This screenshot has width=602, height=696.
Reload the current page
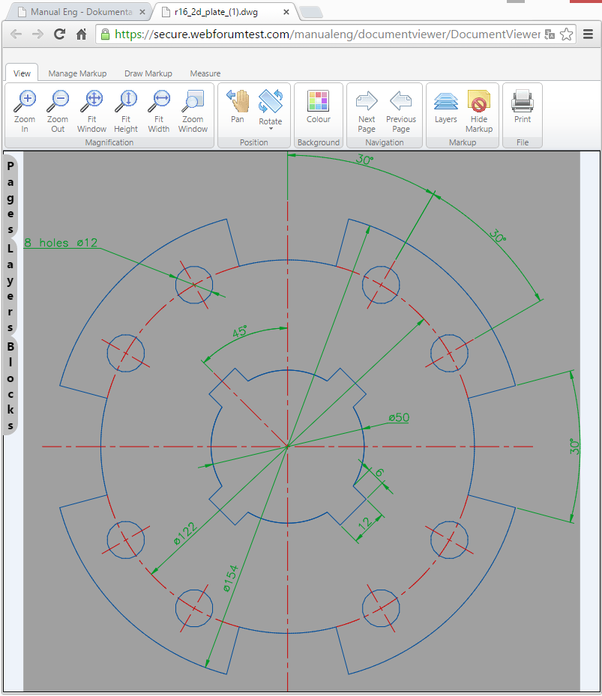(x=59, y=34)
